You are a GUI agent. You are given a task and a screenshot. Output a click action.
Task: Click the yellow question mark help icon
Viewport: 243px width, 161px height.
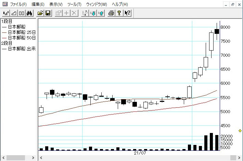coord(119,13)
